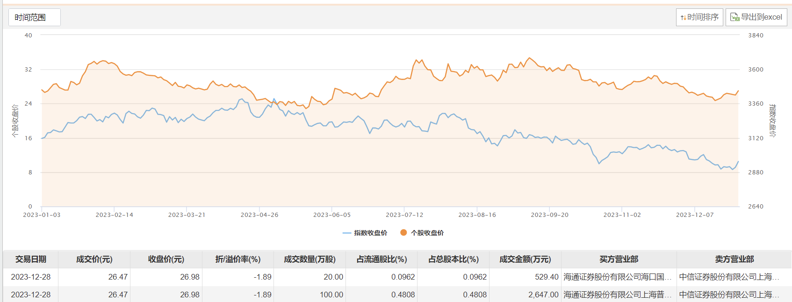792x302 pixels.
Task: Click the 2023-07-12 axis date label
Action: [404, 215]
